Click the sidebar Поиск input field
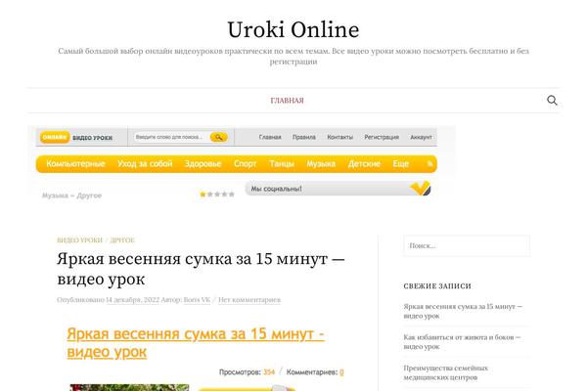 467,245
